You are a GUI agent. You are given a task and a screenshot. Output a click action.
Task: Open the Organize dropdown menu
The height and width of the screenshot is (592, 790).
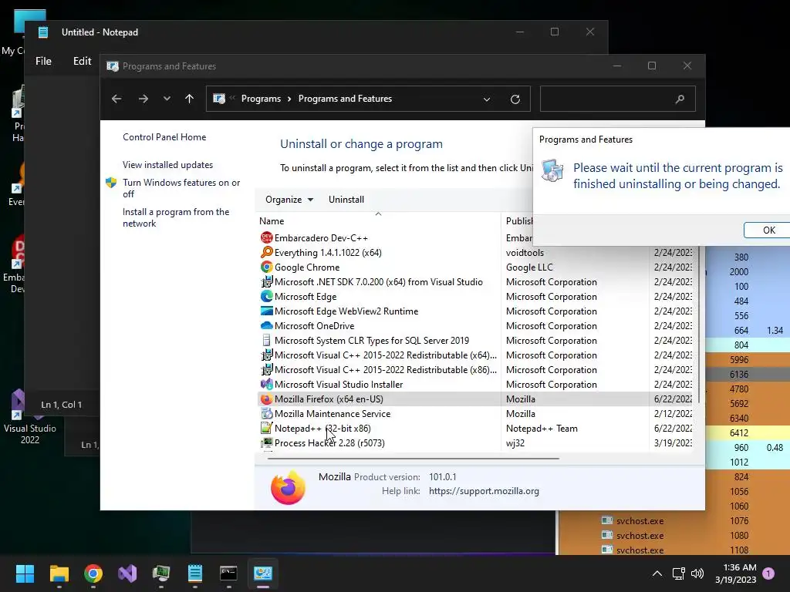pyautogui.click(x=289, y=200)
